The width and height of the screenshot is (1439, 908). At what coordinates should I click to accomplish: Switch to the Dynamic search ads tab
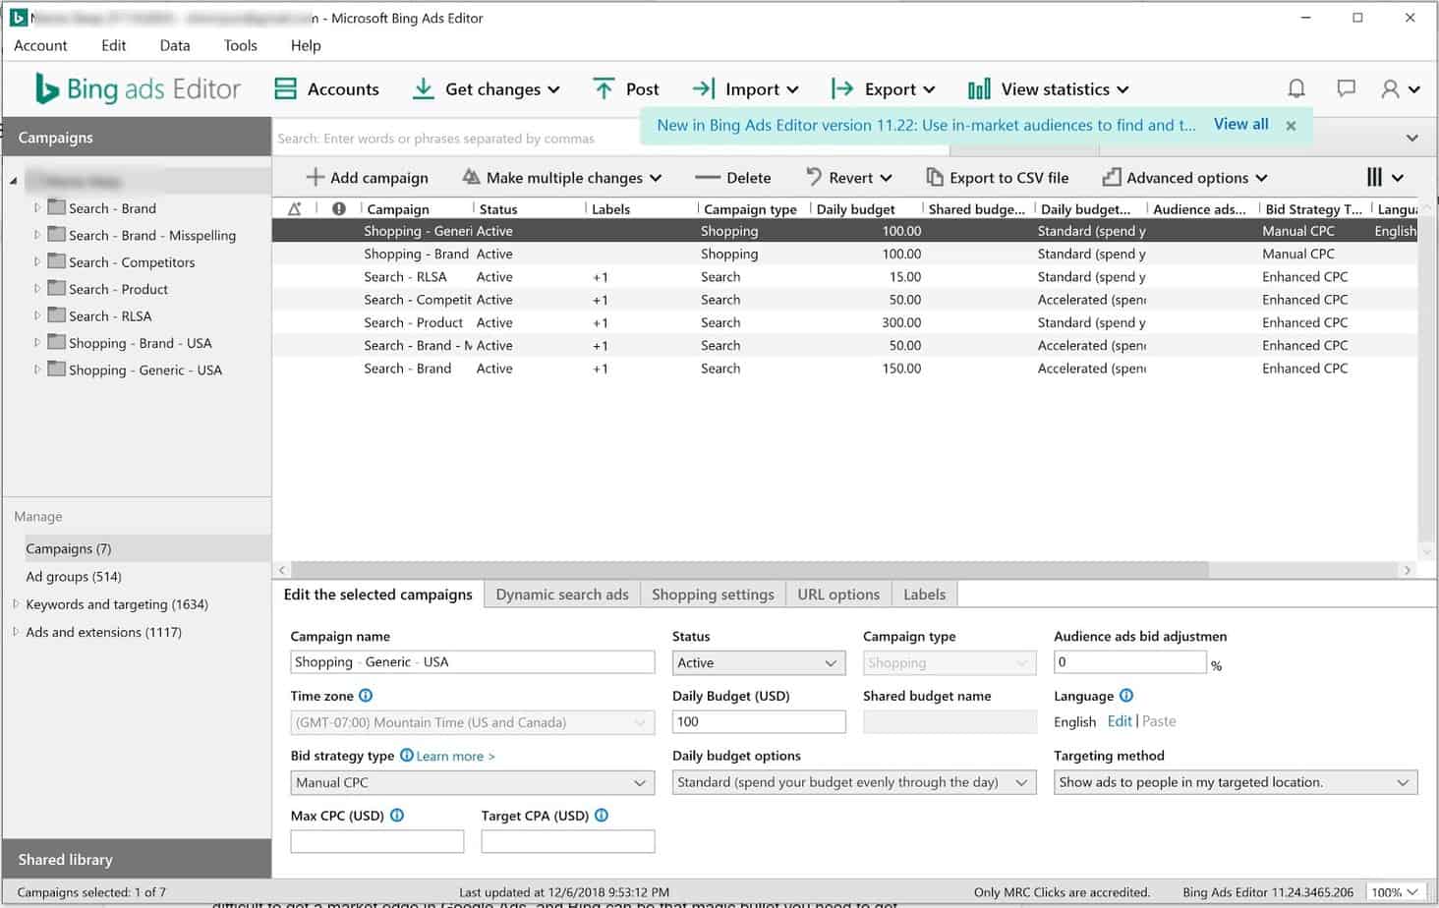coord(562,595)
